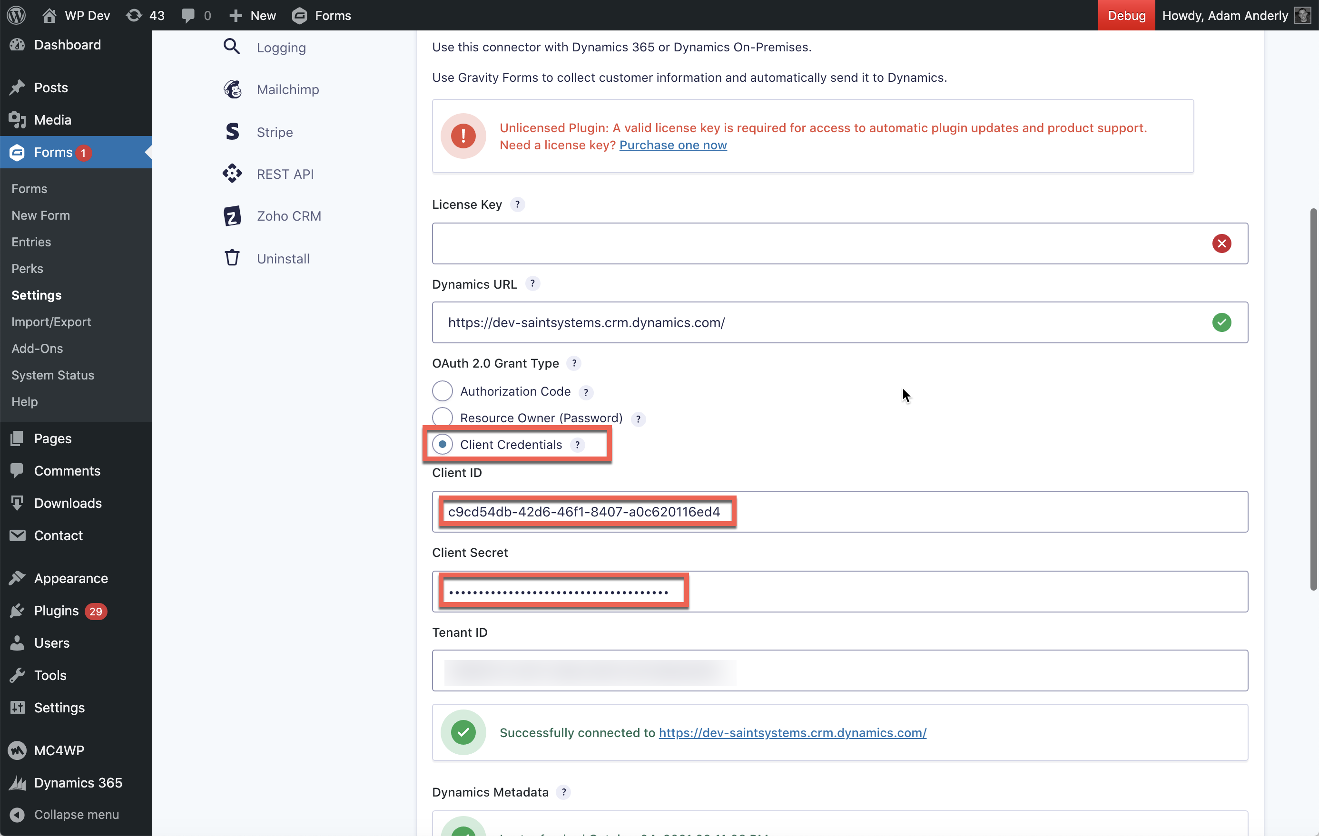The width and height of the screenshot is (1319, 836).
Task: Open the 43 pending updates icon
Action: [145, 15]
